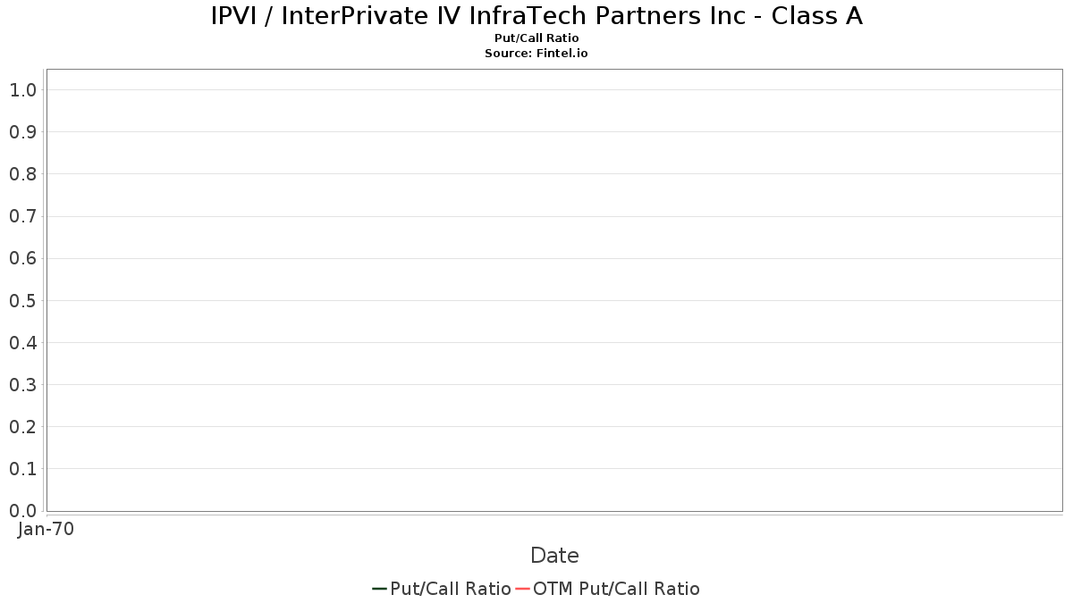This screenshot has height=603, width=1073.
Task: Toggle the OTM Put/Call Ratio legend label
Action: click(616, 589)
